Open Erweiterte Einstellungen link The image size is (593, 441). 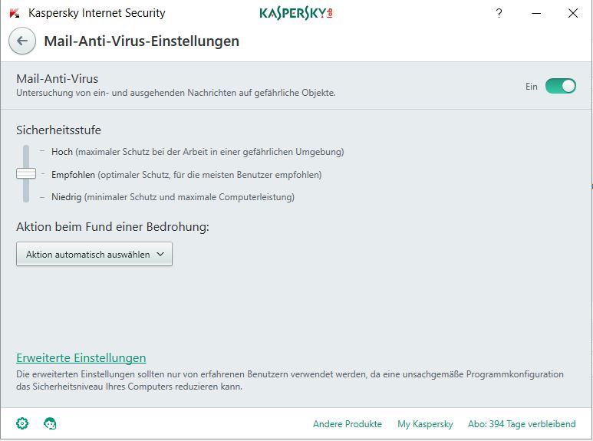click(81, 358)
